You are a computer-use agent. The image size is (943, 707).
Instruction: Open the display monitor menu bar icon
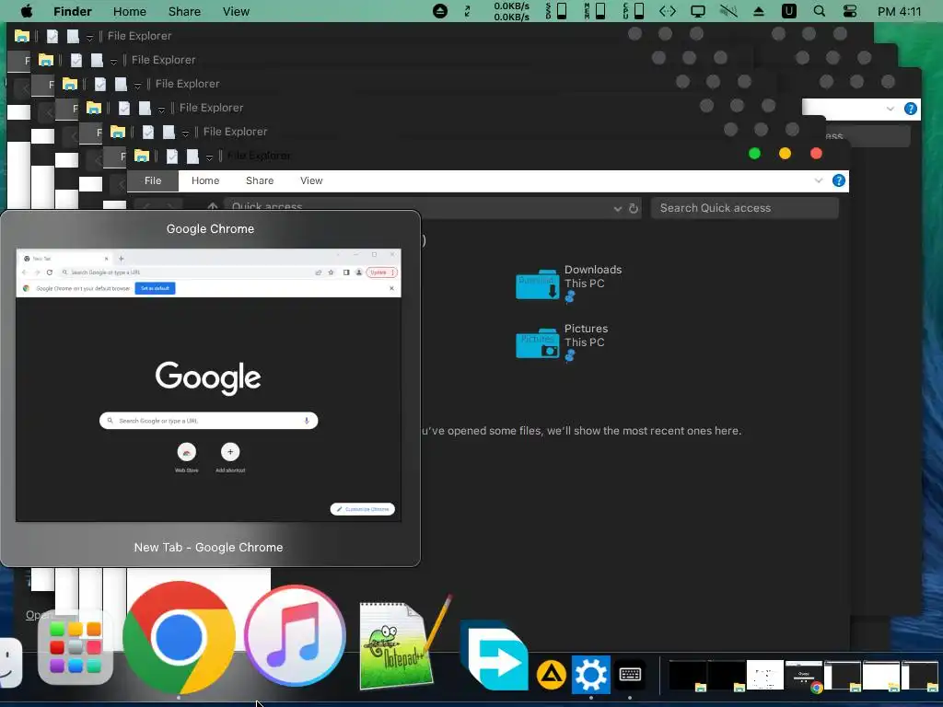tap(698, 11)
